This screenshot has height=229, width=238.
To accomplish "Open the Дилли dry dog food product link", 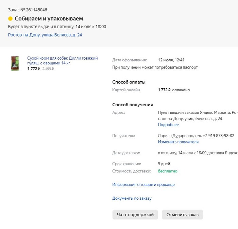I will pos(62,61).
